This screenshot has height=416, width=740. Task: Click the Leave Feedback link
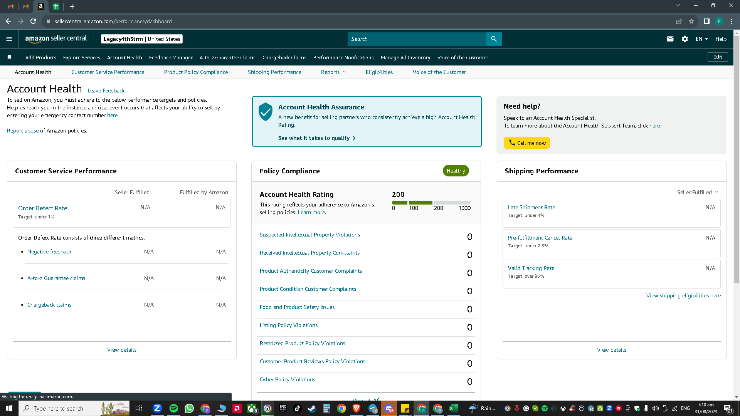click(106, 91)
